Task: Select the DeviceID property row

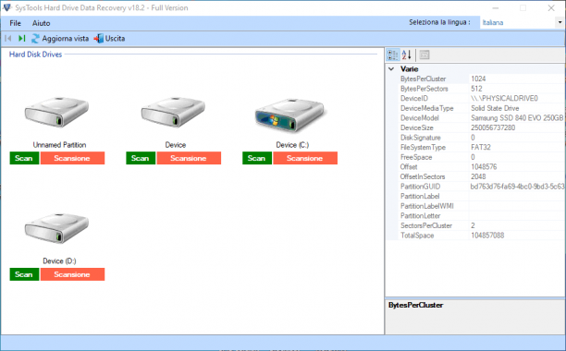Action: click(481, 98)
